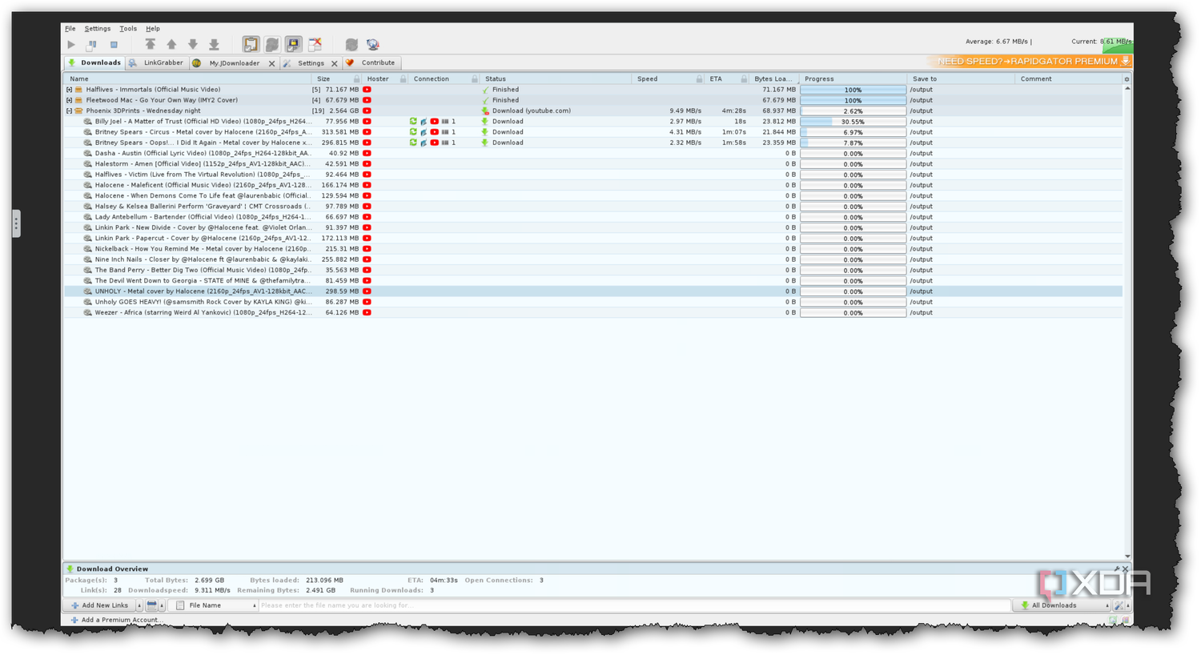Open the Contribute tab
The image size is (1201, 655).
tap(372, 62)
